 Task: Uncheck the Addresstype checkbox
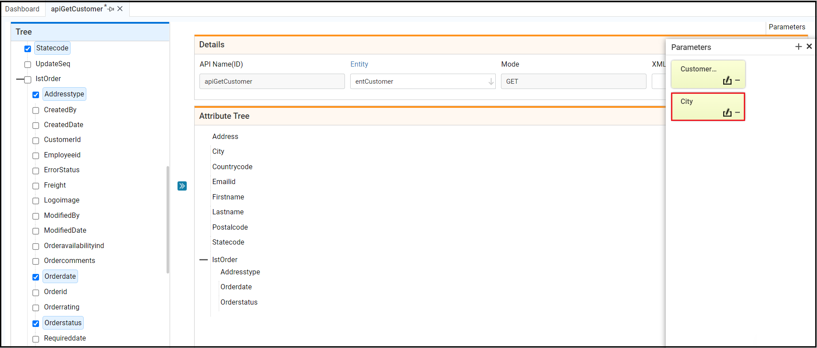(x=36, y=95)
